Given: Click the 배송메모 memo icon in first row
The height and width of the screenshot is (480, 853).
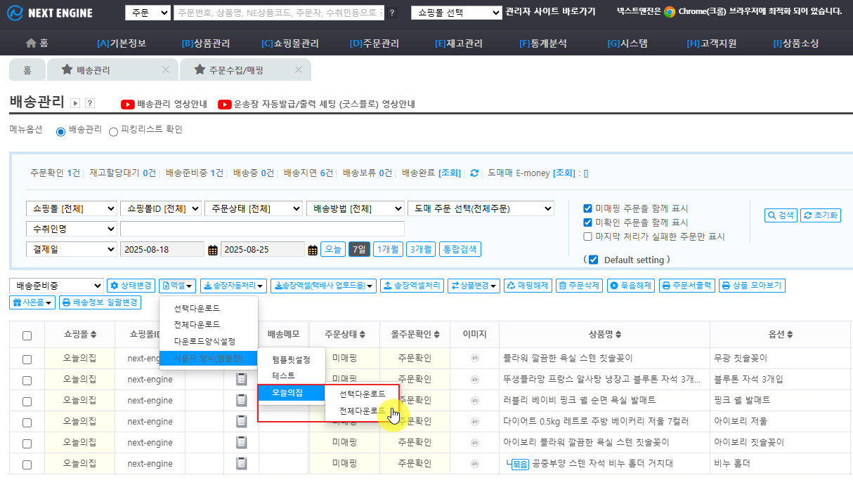Looking at the screenshot, I should [x=241, y=359].
